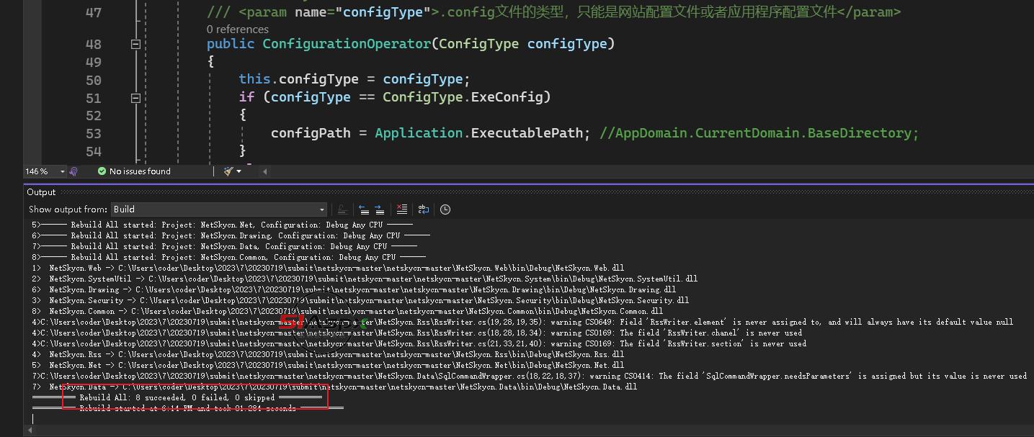Image resolution: width=1034 pixels, height=437 pixels.
Task: Click line number 53 in the gutter
Action: pyautogui.click(x=94, y=133)
